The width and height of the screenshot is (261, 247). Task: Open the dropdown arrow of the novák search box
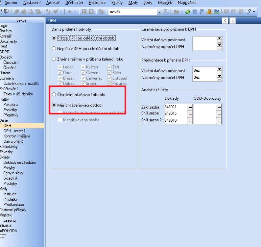(x=159, y=12)
